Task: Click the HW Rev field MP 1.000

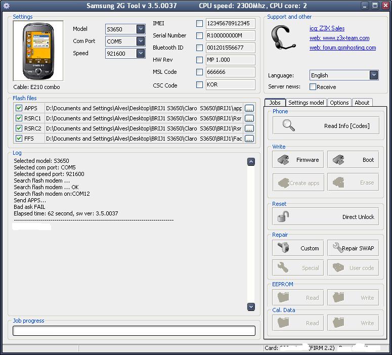Action: 230,60
